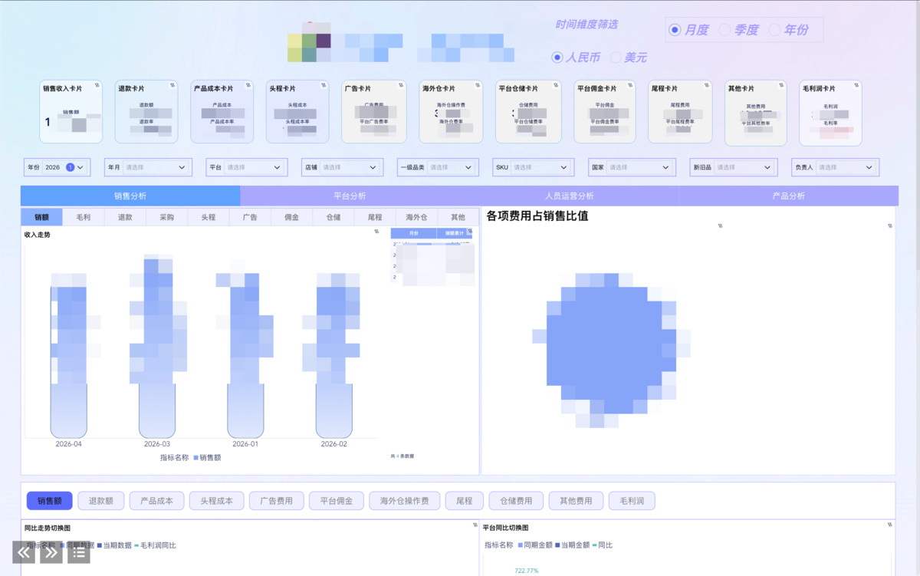
Task: Select the 采购 sub-tab
Action: pos(166,217)
